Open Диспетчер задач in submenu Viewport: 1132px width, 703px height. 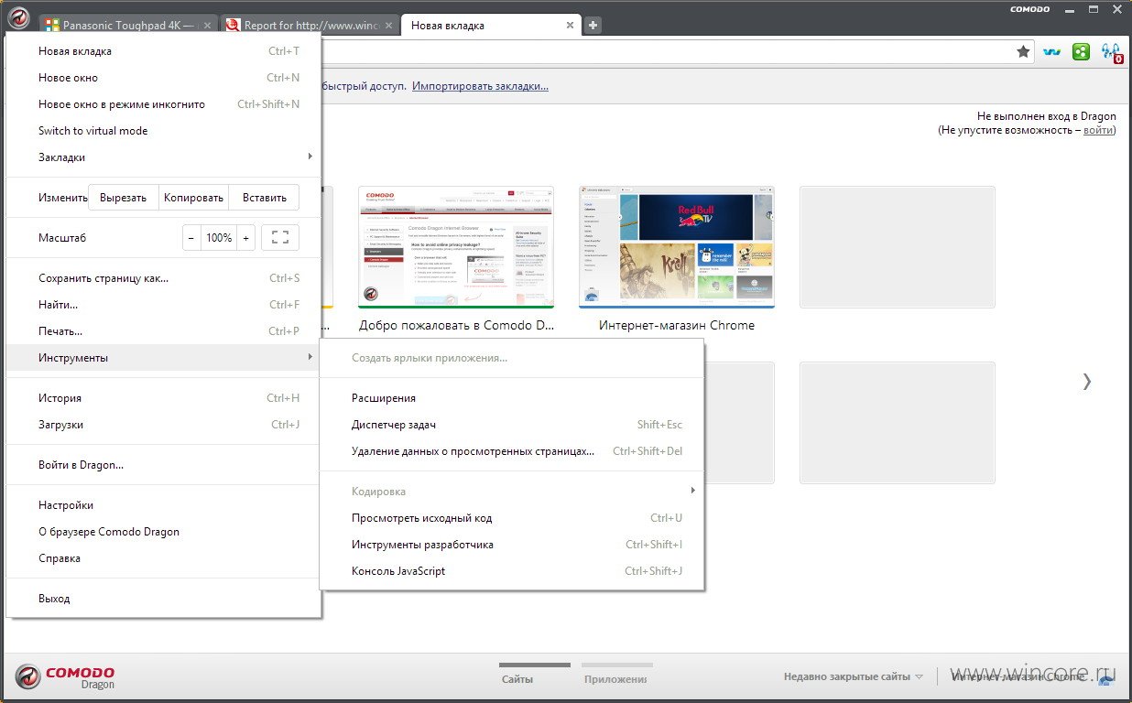coord(512,425)
